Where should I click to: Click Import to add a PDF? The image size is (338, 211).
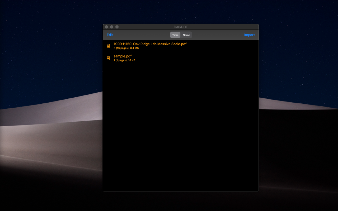(249, 35)
